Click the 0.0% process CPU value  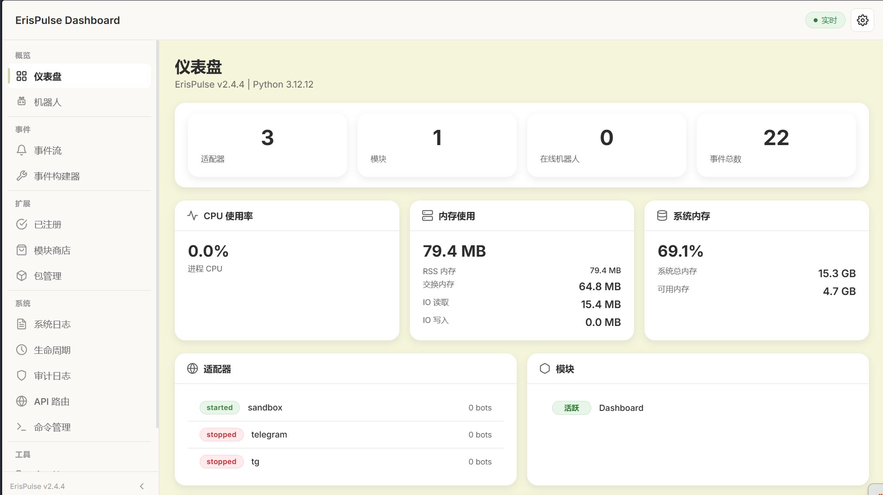pos(208,251)
